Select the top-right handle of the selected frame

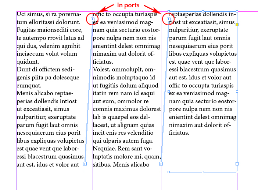[237, 11]
